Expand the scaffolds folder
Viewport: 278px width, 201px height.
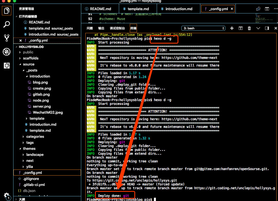tap(30, 58)
